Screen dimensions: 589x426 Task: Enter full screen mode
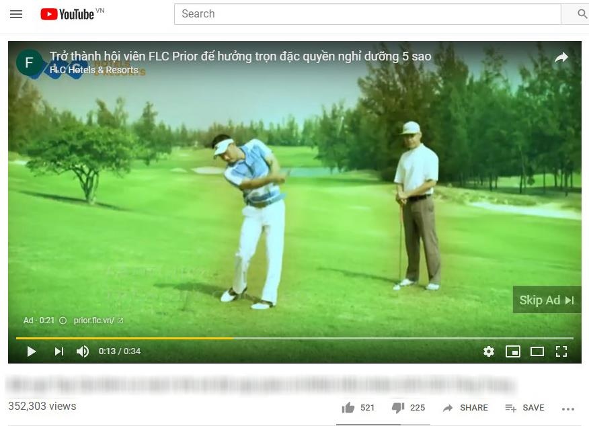click(561, 351)
